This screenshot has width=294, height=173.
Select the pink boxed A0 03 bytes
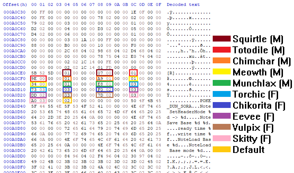38,101
